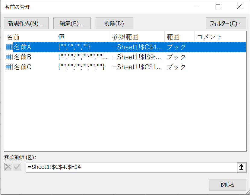
Task: Sort by the 値 column header
Action: [83, 37]
